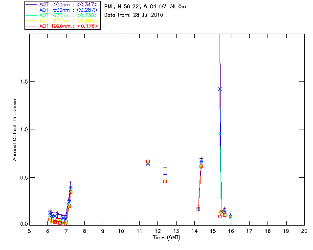Click the purple dashed line sample in legend
The height and width of the screenshot is (250, 313).
click(31, 4)
